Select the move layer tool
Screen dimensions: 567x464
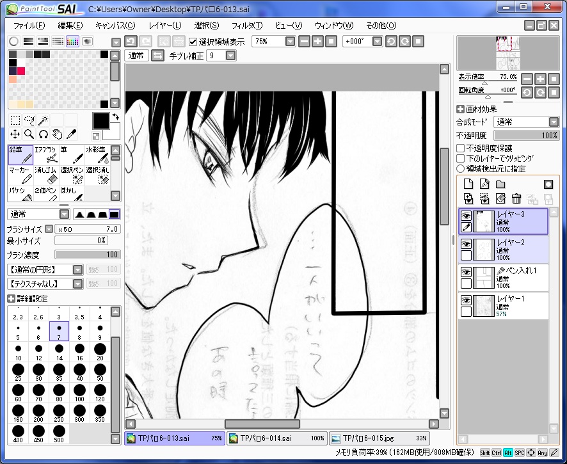click(15, 134)
